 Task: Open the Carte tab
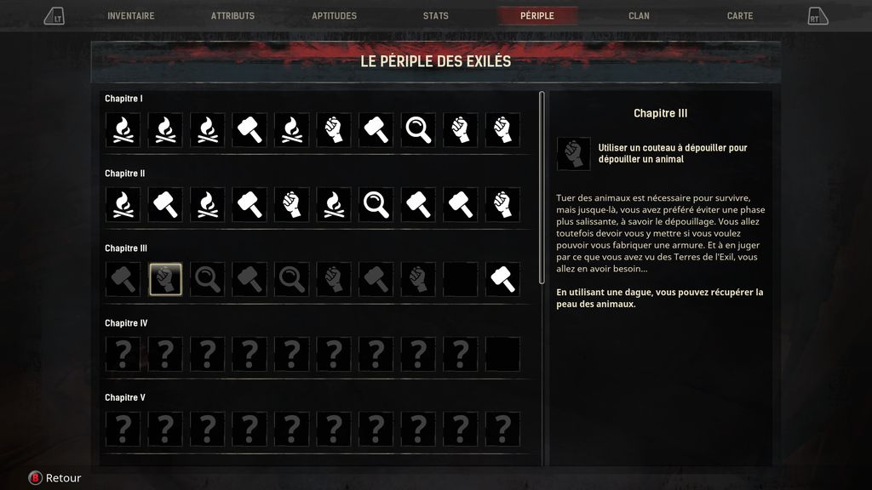[740, 15]
